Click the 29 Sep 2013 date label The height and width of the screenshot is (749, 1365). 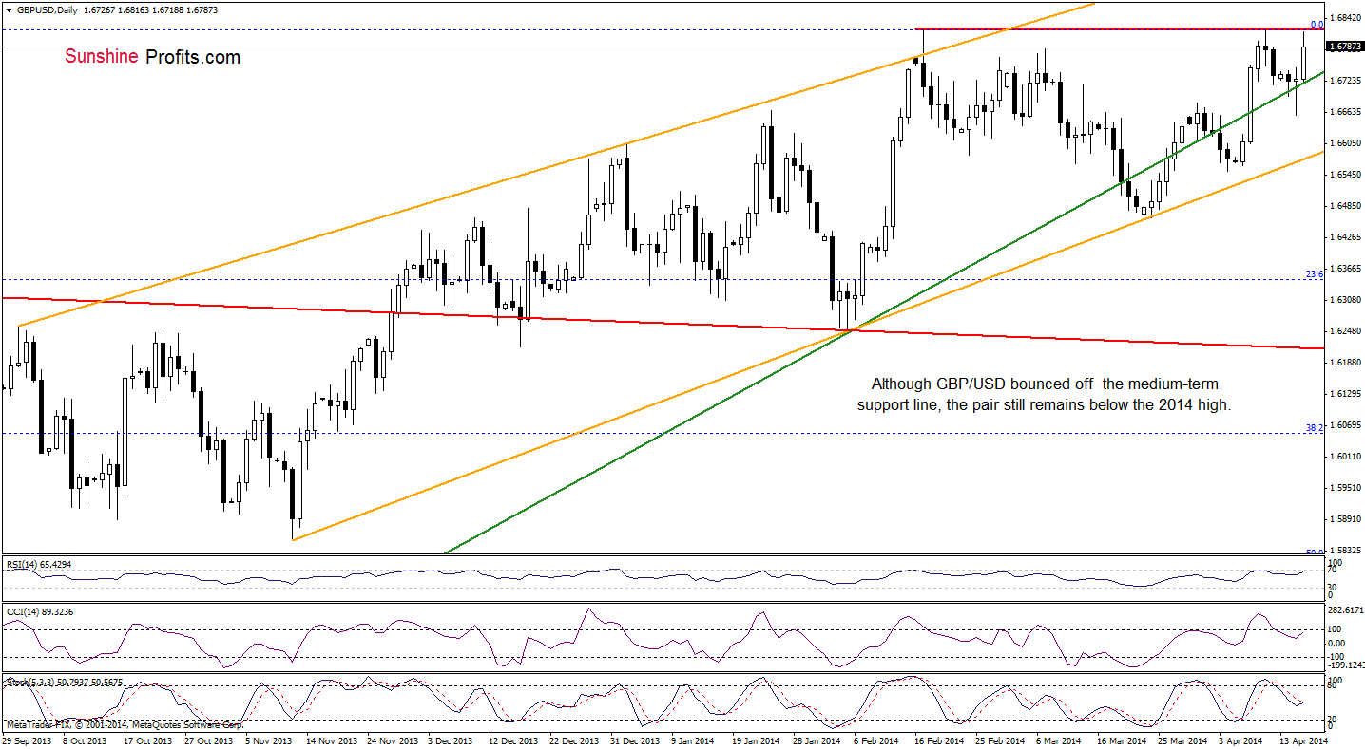(x=25, y=740)
